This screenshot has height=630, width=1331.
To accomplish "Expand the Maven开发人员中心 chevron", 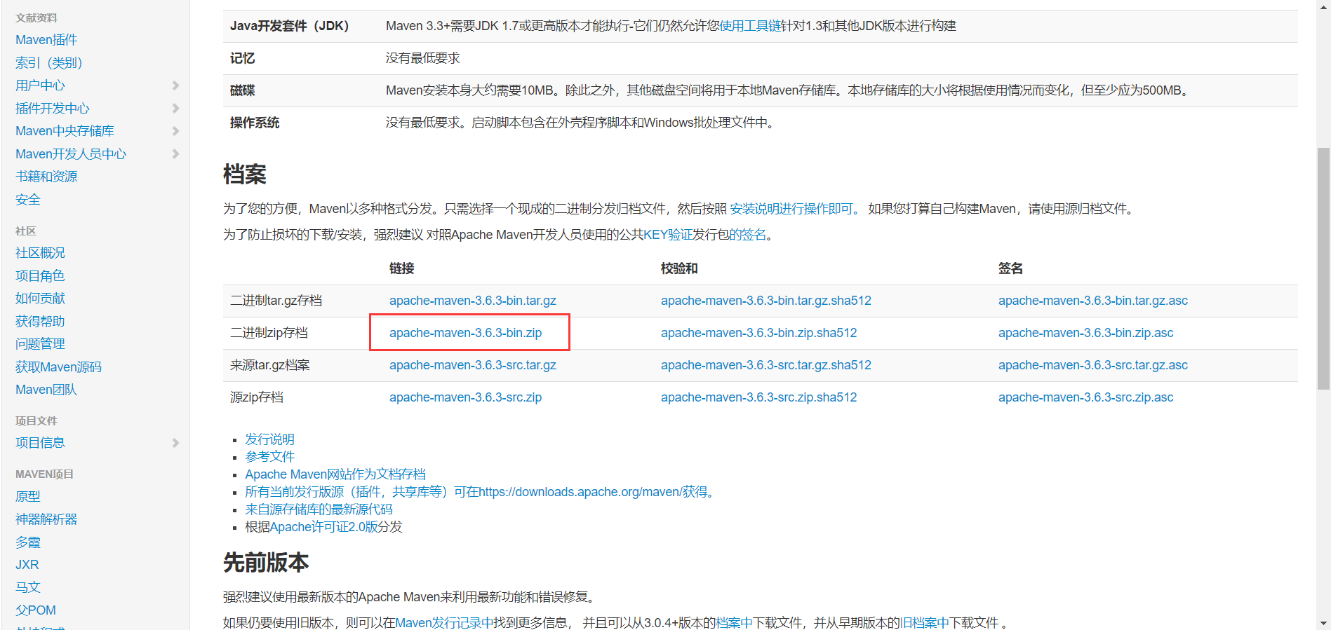I will tap(175, 154).
